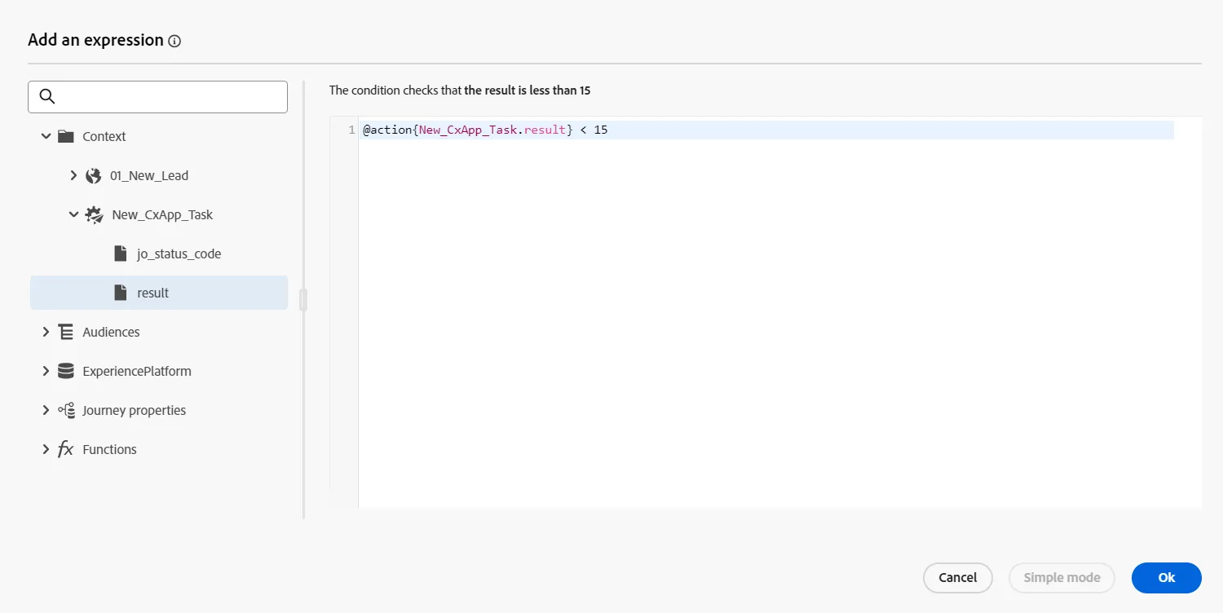Click the number 15 in the expression
The height and width of the screenshot is (613, 1223).
click(601, 130)
